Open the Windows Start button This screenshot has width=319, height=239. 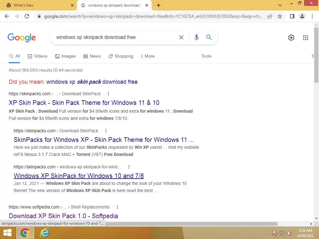[7, 233]
